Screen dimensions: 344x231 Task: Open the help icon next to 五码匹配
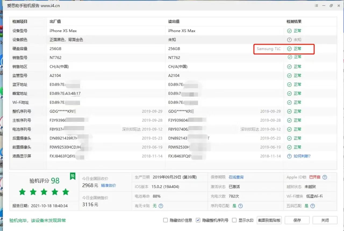(x=313, y=206)
